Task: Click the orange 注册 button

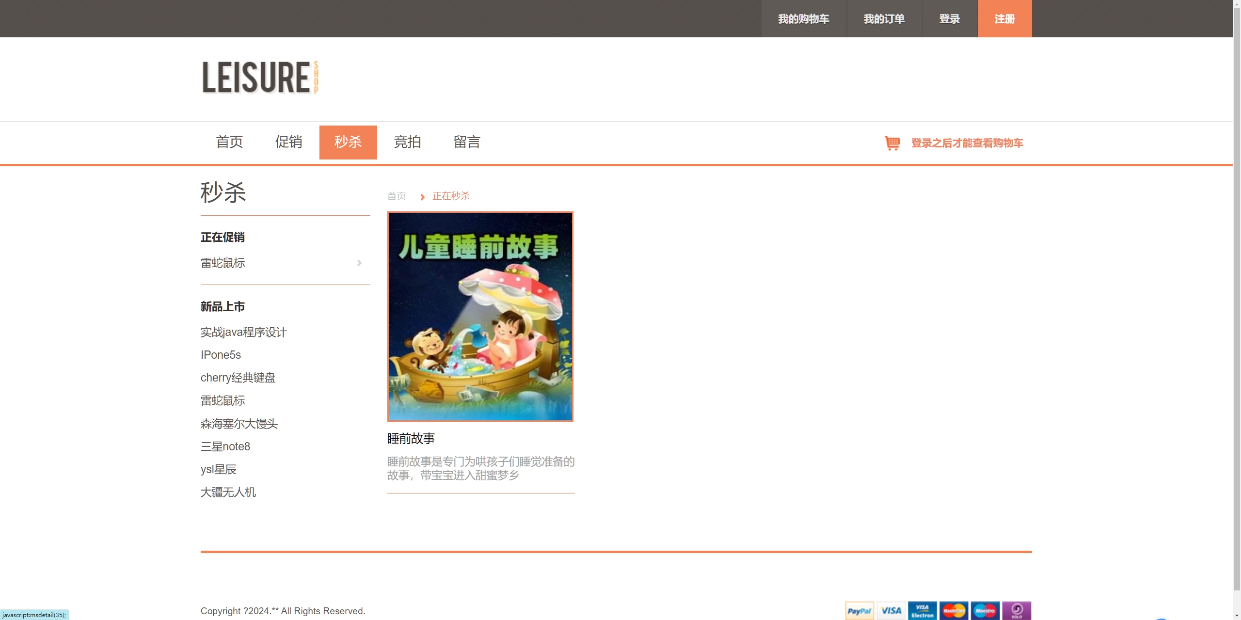Action: (x=1004, y=19)
